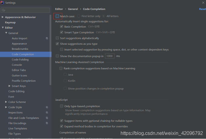Select All letters radio option
Viewport: 206px width, 139px height.
pos(104,16)
